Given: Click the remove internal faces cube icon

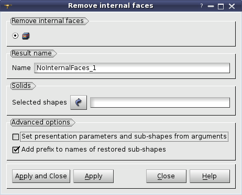Looking at the screenshot, I should coord(26,36).
